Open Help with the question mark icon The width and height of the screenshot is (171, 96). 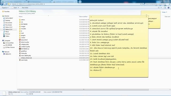[169, 8]
